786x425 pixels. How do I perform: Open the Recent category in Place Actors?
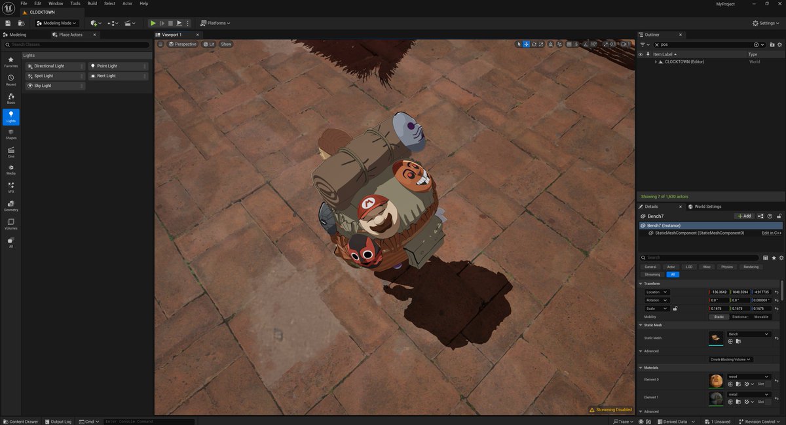pyautogui.click(x=11, y=80)
